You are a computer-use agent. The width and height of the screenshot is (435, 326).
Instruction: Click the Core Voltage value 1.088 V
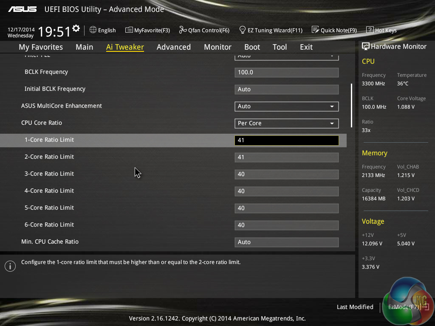point(406,107)
